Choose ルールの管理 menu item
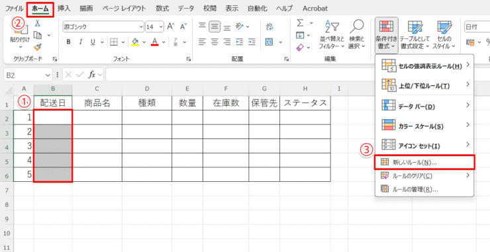 tap(424, 189)
